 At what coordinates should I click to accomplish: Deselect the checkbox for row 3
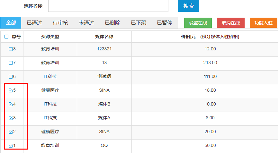(11, 118)
